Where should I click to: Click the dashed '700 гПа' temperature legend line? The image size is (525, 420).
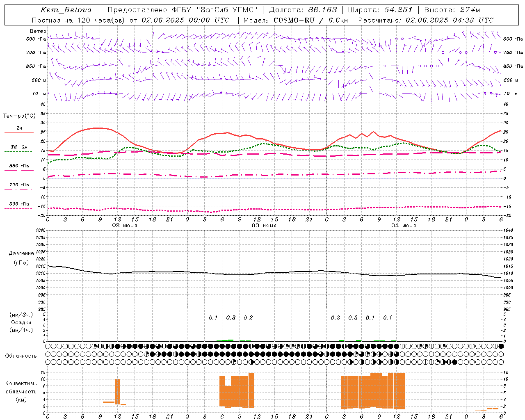19,189
